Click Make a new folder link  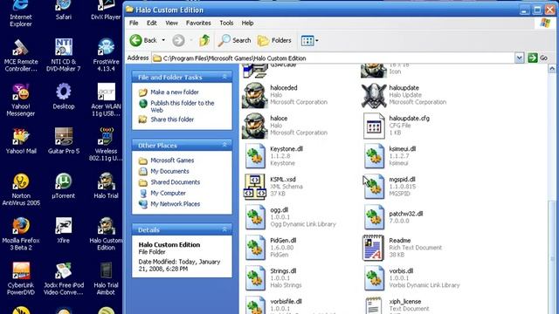coord(175,92)
